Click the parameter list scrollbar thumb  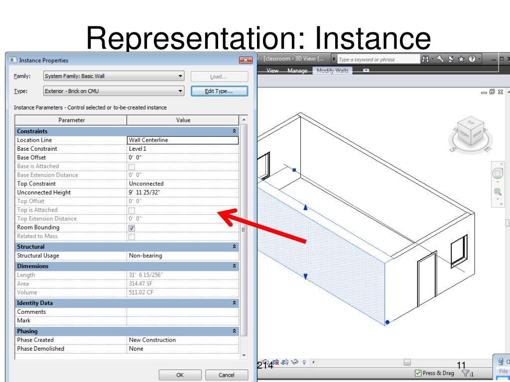244,230
